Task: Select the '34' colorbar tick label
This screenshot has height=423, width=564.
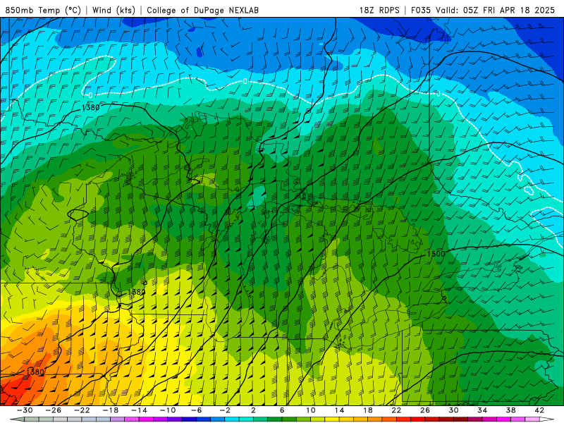Action: click(x=482, y=410)
